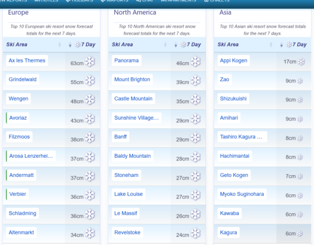
Task: Click the snowflake icon beside 48cm
Action: pyautogui.click(x=90, y=100)
